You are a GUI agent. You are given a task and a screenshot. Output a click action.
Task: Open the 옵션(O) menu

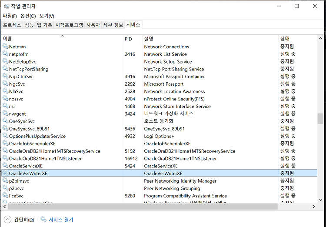(x=28, y=16)
